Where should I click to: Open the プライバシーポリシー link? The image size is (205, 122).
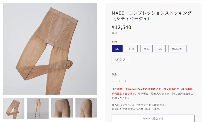tap(136, 105)
